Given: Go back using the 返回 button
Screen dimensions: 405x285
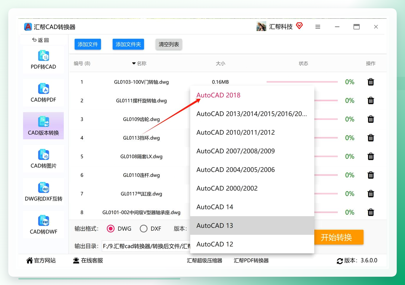Looking at the screenshot, I should (40, 40).
